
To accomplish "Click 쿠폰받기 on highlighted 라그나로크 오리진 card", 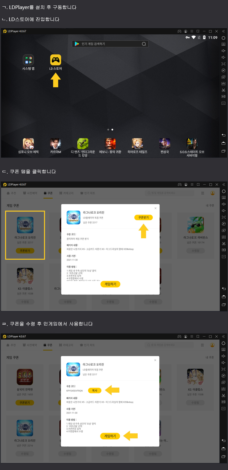I will pyautogui.click(x=25, y=251).
